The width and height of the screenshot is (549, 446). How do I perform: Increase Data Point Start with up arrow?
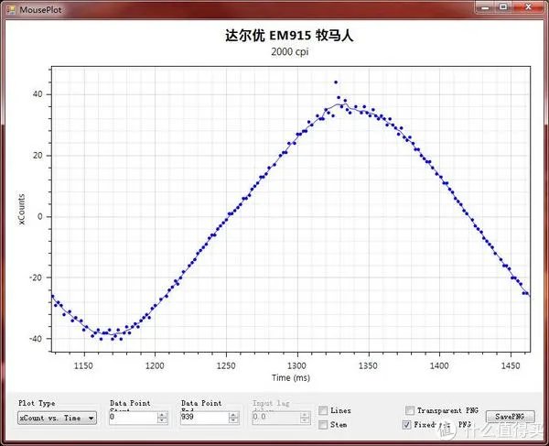163,415
